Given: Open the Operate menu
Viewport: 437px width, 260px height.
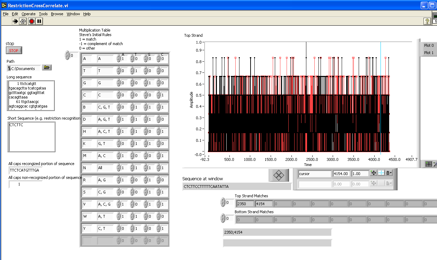Looking at the screenshot, I should pos(28,14).
